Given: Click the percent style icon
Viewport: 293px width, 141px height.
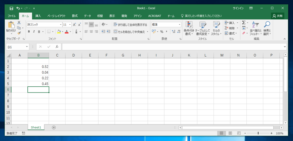Looking at the screenshot, I should tap(162, 32).
